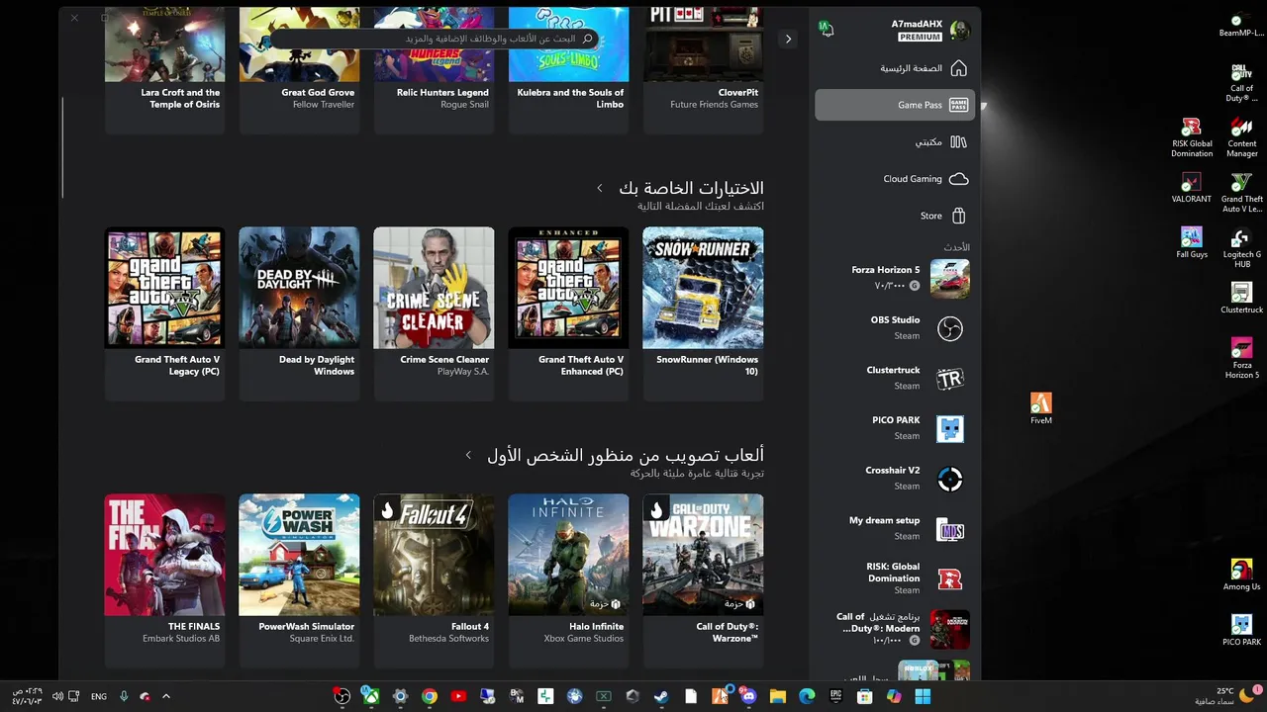Focus the games search field
The width and height of the screenshot is (1267, 712).
tap(434, 39)
